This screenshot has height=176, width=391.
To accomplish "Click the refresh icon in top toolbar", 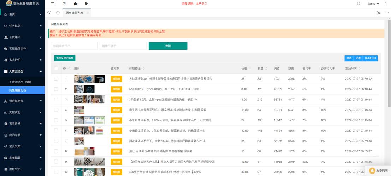I will 64,4.
